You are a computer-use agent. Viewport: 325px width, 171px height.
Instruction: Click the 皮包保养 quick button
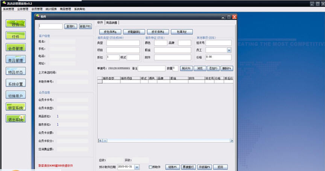pyautogui.click(x=110, y=32)
